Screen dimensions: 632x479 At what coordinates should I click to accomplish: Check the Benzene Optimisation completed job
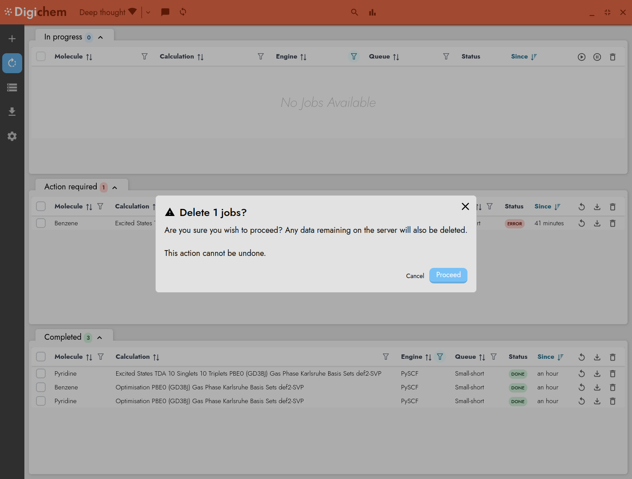pyautogui.click(x=41, y=387)
